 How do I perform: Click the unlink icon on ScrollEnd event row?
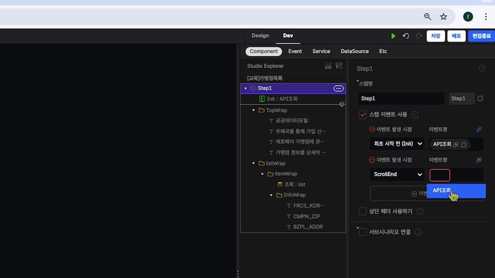(479, 160)
